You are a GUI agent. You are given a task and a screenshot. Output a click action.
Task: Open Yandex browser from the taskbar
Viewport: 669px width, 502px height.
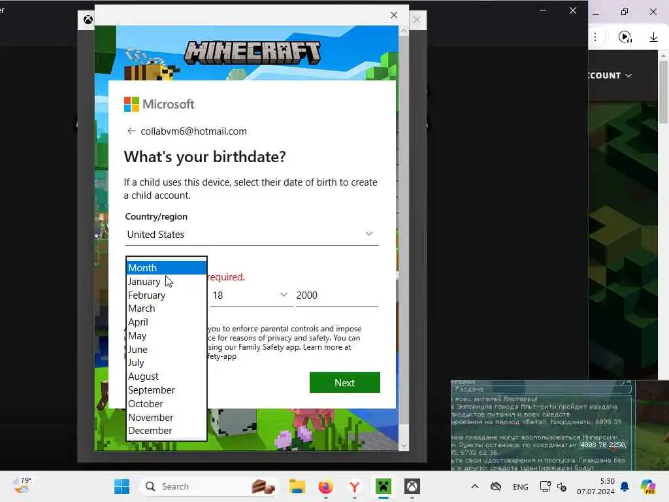click(x=355, y=486)
